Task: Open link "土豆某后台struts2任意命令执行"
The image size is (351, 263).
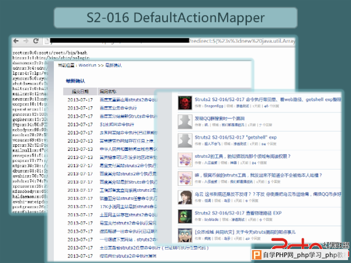Action: coord(154,248)
